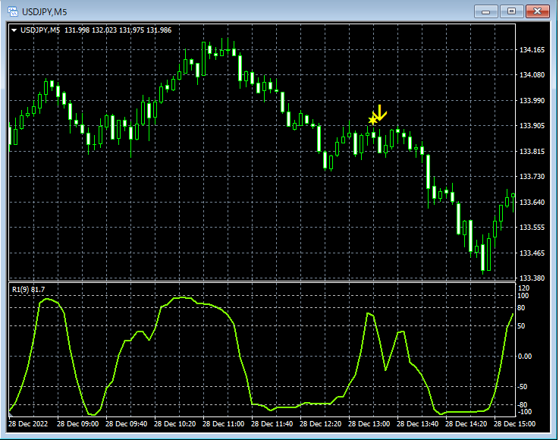This screenshot has width=559, height=440.
Task: Click the 28 Dec 09:40 time label
Action: [x=126, y=424]
